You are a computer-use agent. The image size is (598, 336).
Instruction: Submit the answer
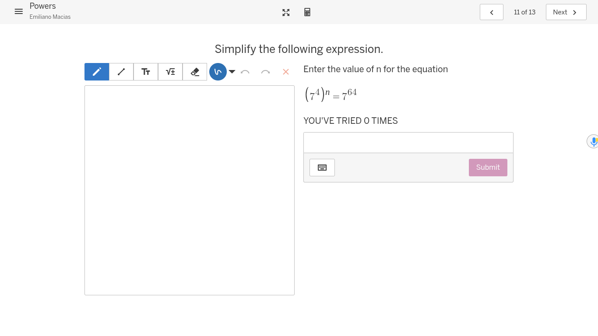click(488, 168)
